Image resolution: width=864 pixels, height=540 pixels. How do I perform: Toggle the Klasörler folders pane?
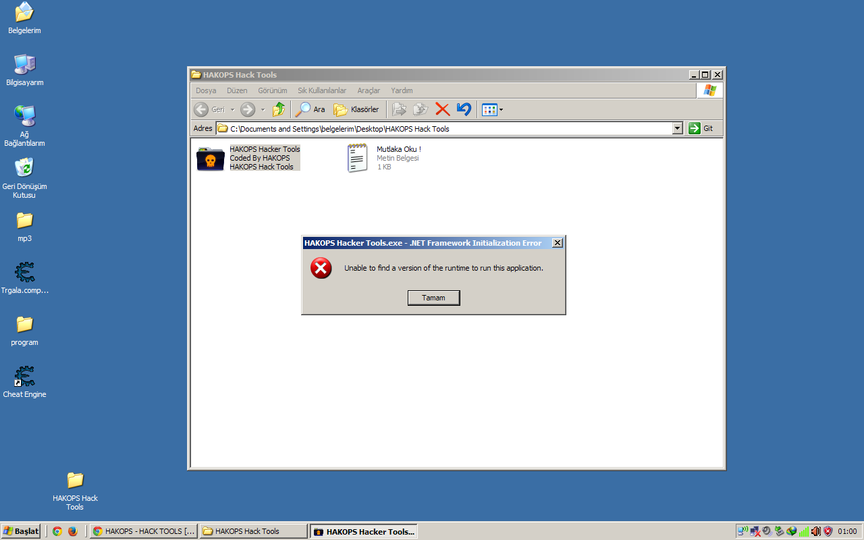tap(356, 109)
